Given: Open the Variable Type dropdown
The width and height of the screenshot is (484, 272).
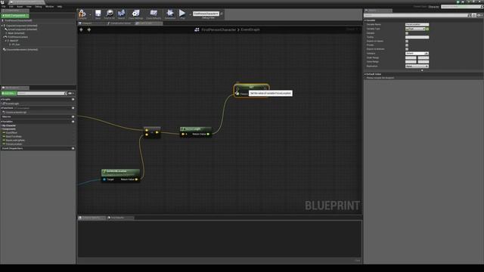Looking at the screenshot, I should (x=415, y=29).
